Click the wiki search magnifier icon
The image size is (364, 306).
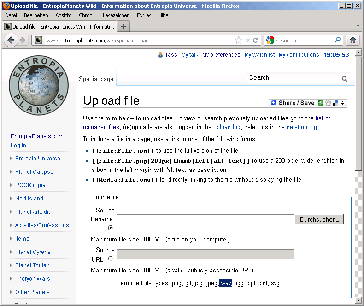click(x=345, y=79)
